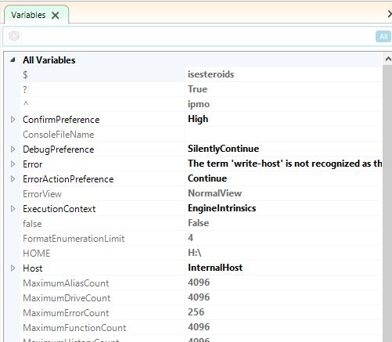Close the Variables tab
This screenshot has width=392, height=342.
click(56, 16)
